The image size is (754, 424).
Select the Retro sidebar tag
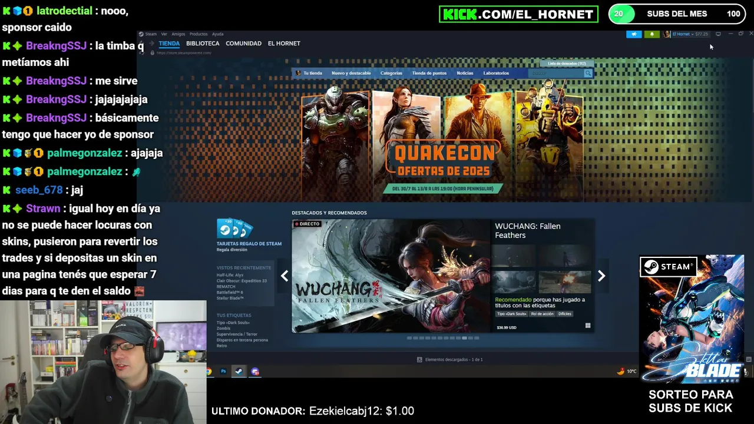click(221, 346)
